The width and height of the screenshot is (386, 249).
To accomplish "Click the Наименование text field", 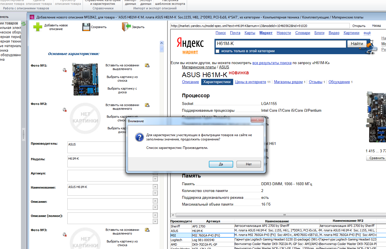I will (110, 190).
